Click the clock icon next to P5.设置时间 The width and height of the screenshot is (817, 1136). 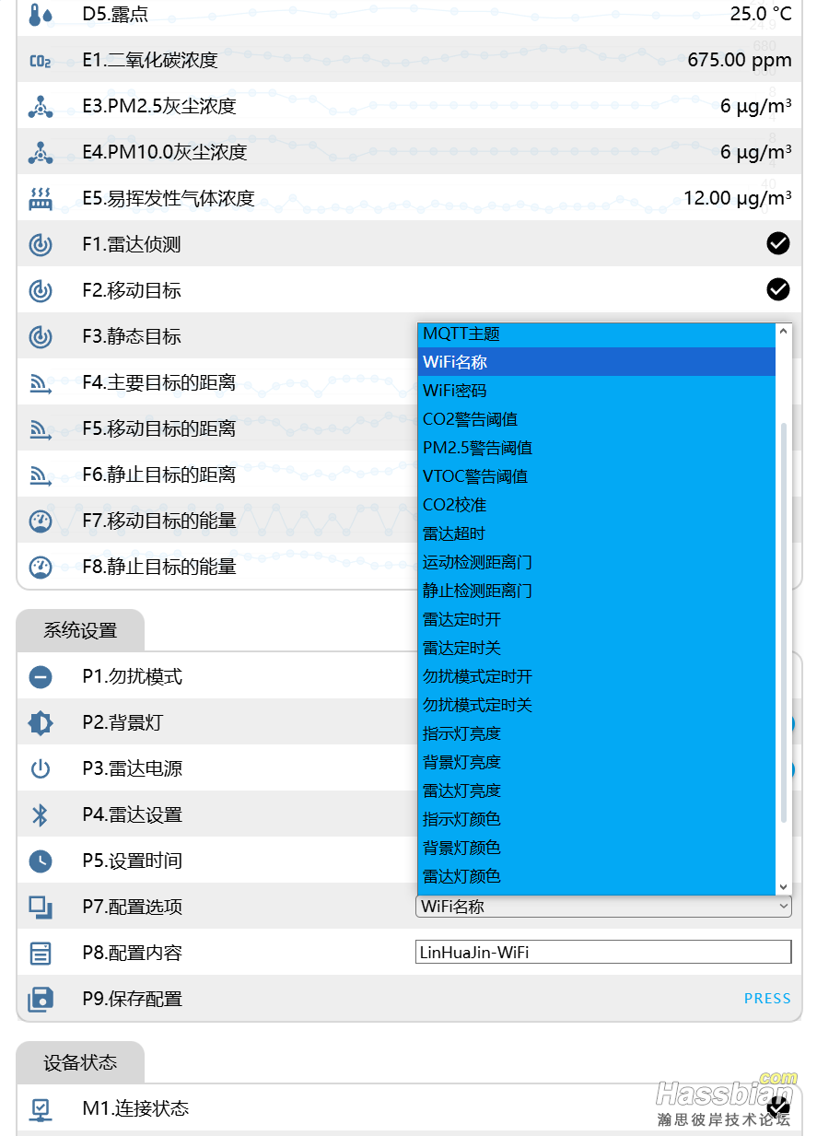point(41,861)
